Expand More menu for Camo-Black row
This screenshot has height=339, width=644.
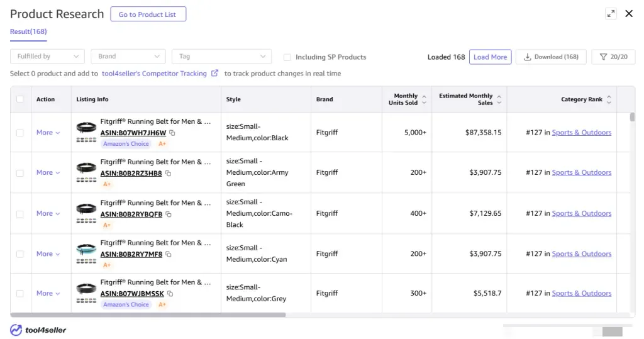click(x=48, y=213)
